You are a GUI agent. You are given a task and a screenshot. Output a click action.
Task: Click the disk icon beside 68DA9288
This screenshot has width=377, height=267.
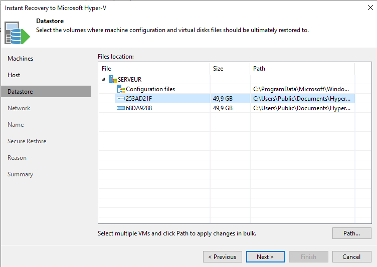(120, 108)
